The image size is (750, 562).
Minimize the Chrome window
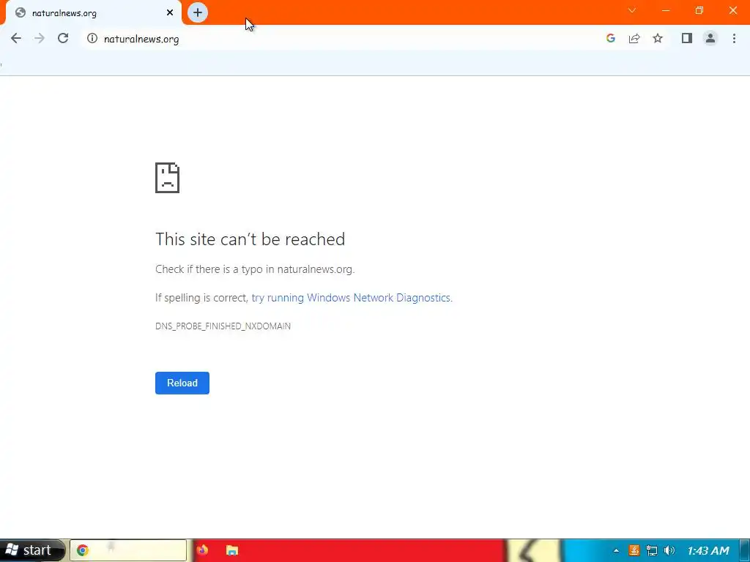click(666, 10)
